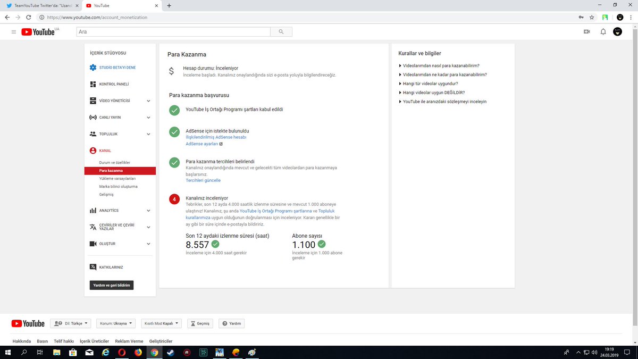638x359 pixels.
Task: Open Opera from the taskbar
Action: click(x=122, y=352)
